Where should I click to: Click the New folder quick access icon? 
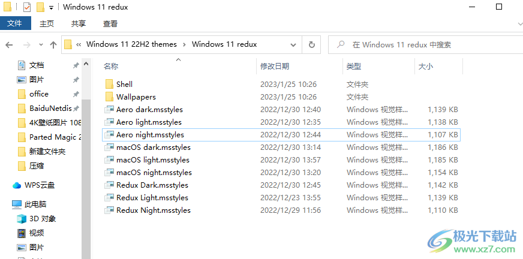click(40, 7)
